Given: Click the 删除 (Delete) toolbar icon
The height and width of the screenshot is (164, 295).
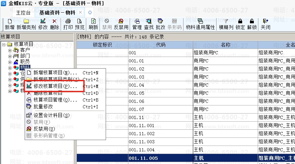Looking at the screenshot, I should click(54, 24).
